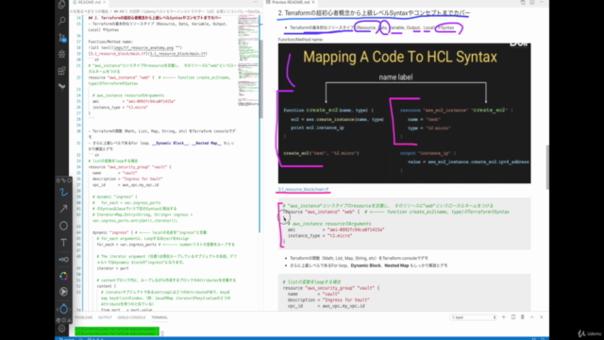The width and height of the screenshot is (604, 340).
Task: Click 'instance_type' line in preview code block
Action: click(x=320, y=235)
